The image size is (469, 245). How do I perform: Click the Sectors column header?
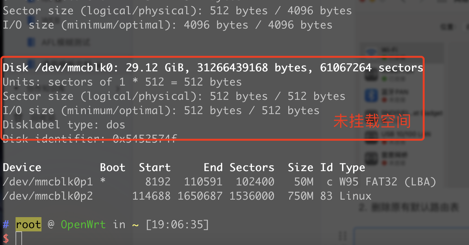(252, 168)
